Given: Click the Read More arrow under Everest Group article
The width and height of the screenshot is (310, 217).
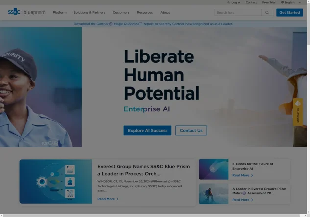Looking at the screenshot, I should [x=117, y=199].
